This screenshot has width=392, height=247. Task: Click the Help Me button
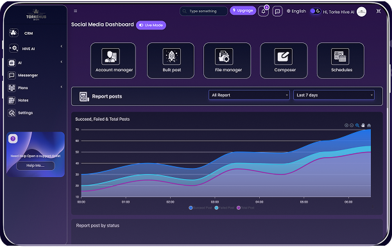tap(35, 166)
